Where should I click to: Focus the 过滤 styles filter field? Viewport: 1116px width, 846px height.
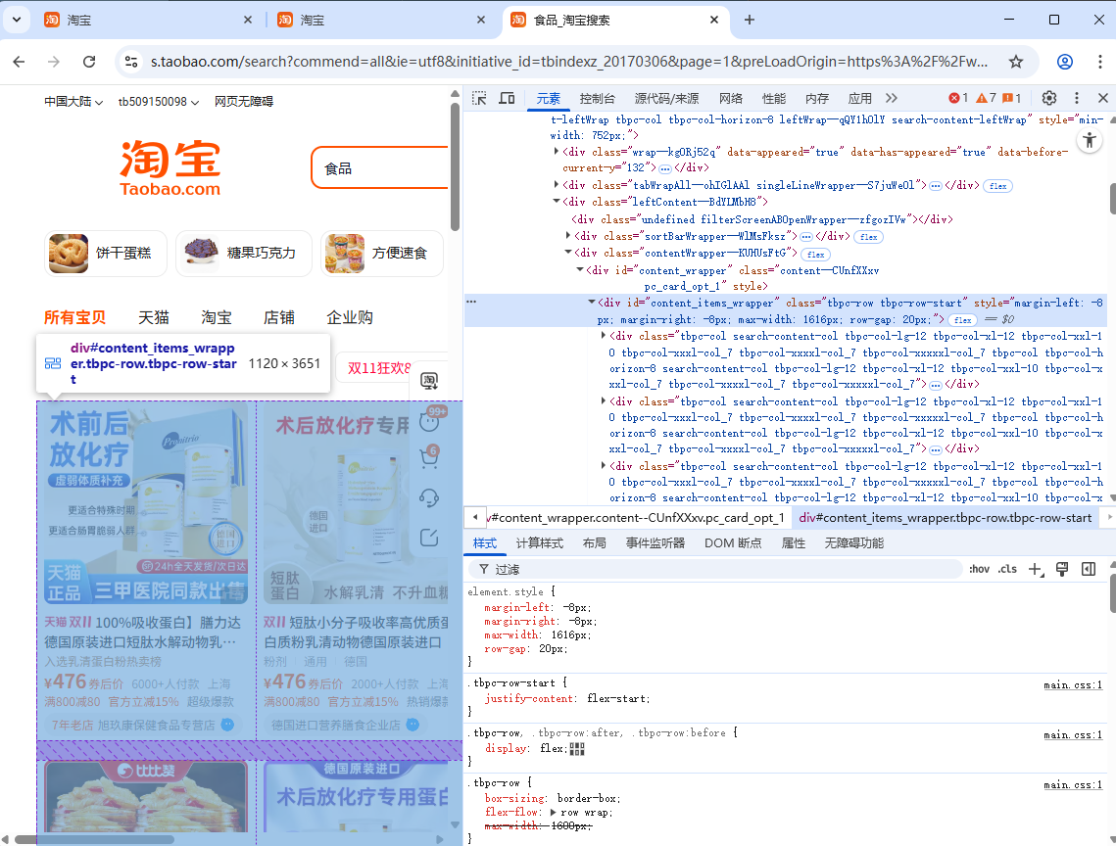pyautogui.click(x=715, y=569)
